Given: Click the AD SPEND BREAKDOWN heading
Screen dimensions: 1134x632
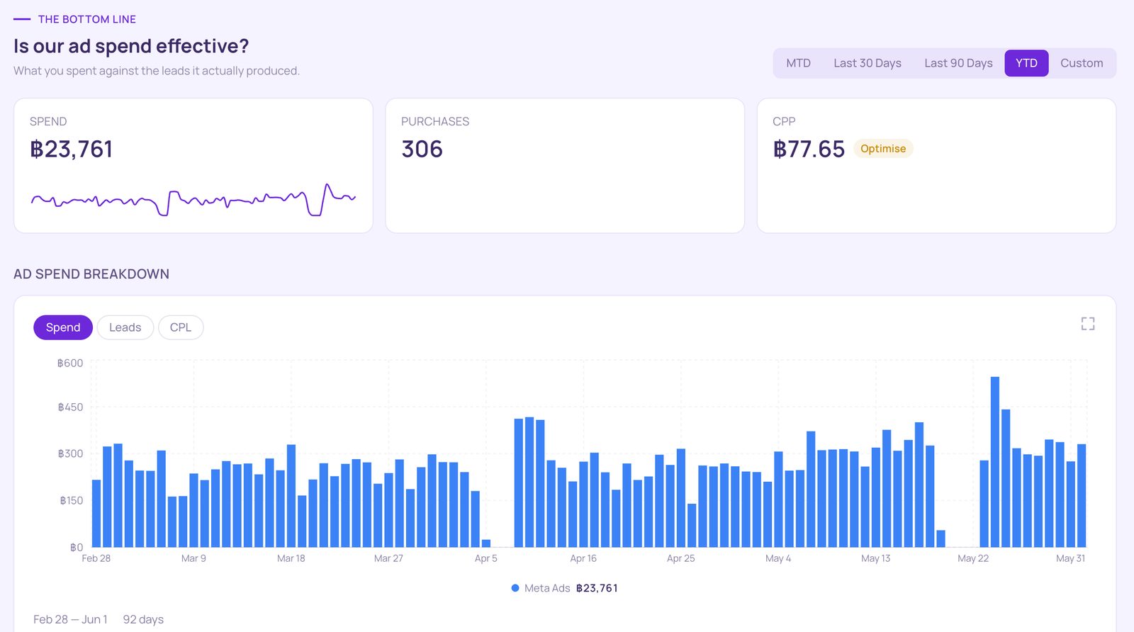Looking at the screenshot, I should 91,274.
